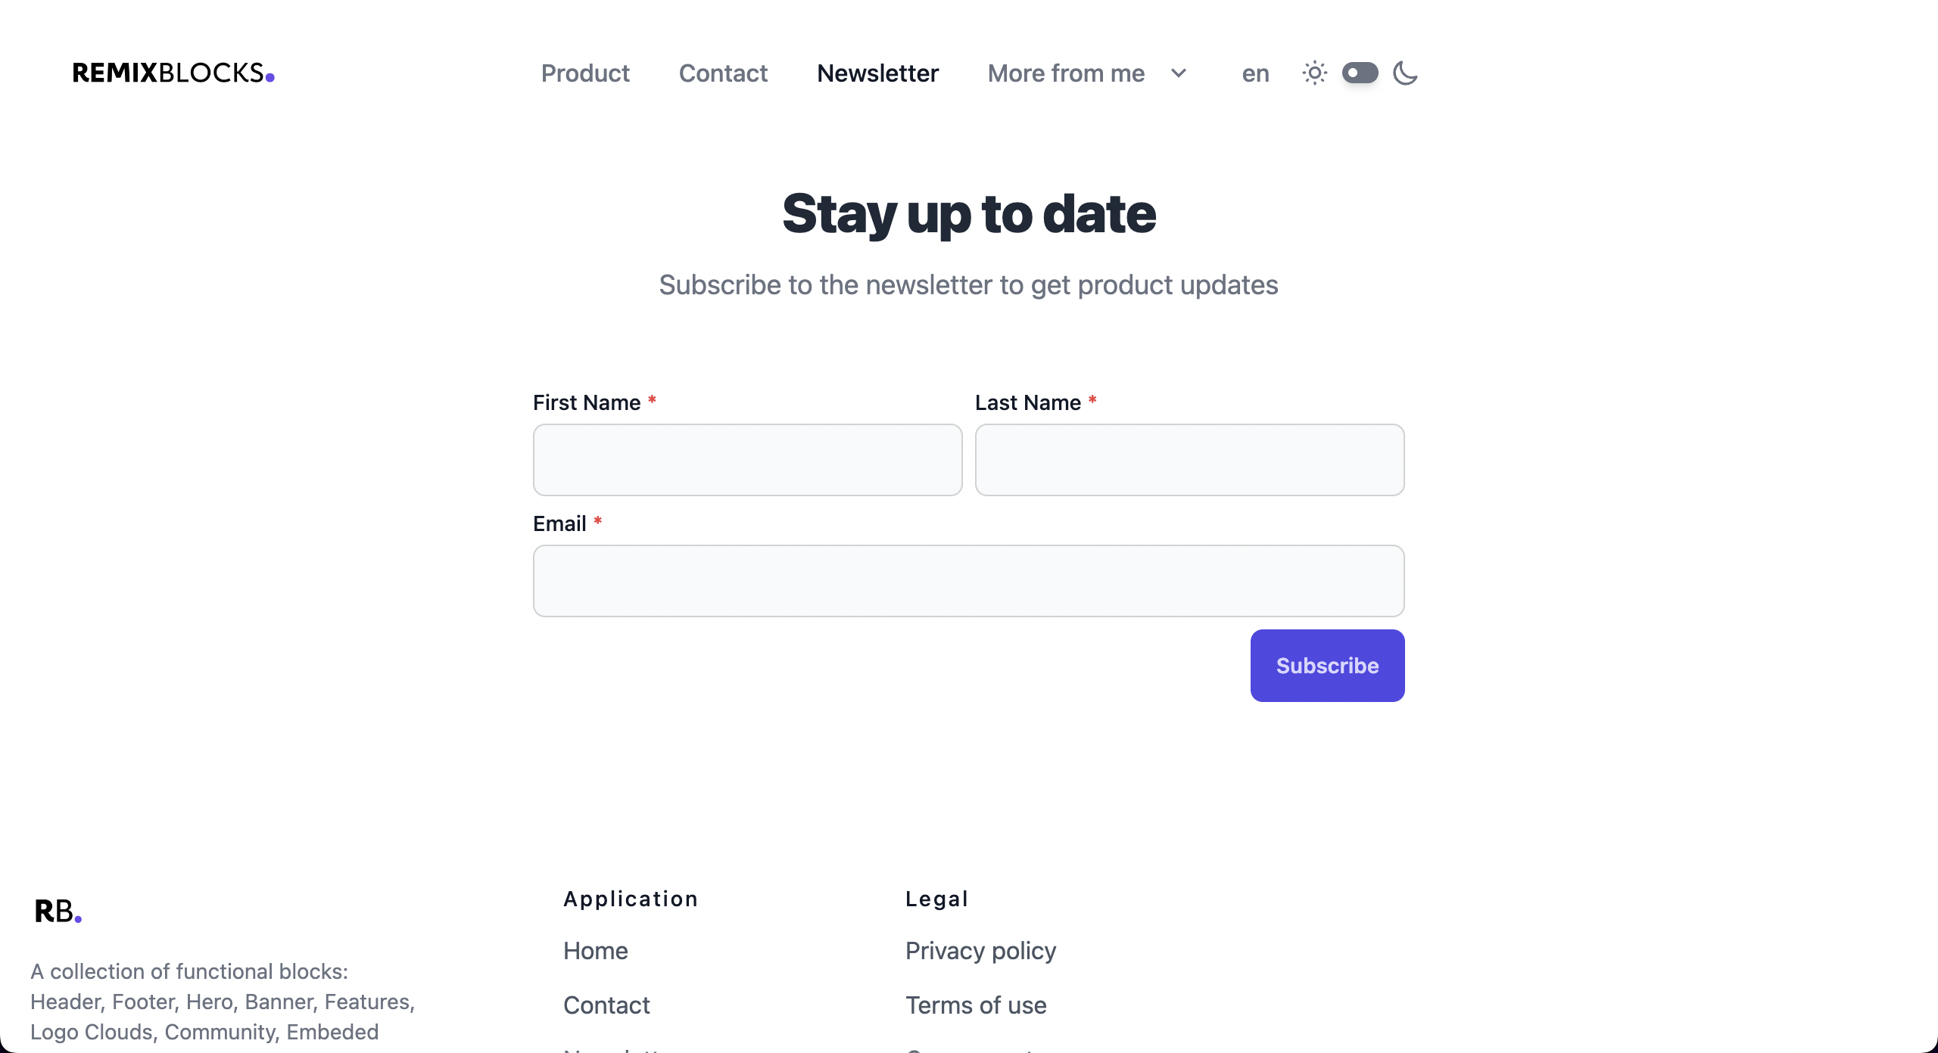1938x1053 pixels.
Task: Click the dark/light mode toggle switch
Action: [x=1360, y=73]
